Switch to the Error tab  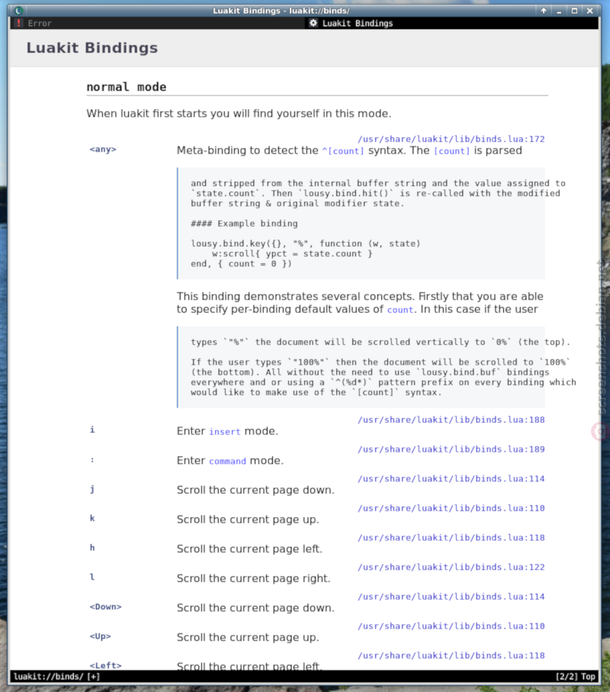pyautogui.click(x=158, y=24)
